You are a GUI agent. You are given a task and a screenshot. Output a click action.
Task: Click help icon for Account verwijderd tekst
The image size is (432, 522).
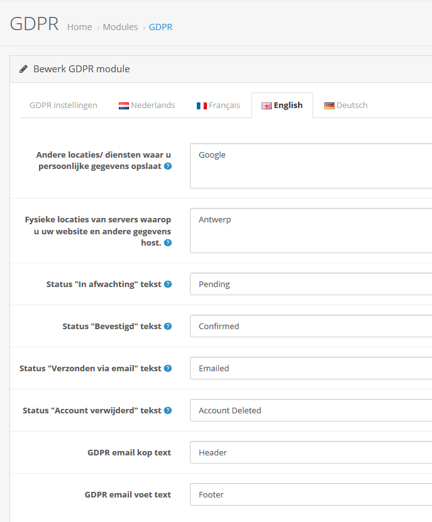(168, 410)
